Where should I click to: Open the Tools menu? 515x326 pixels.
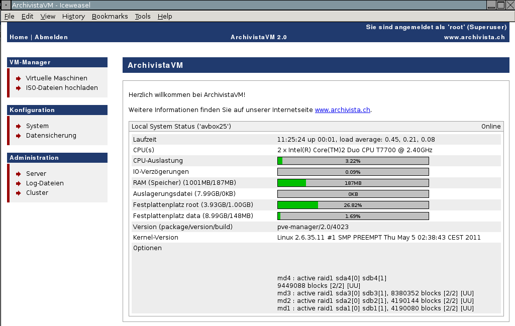(143, 16)
